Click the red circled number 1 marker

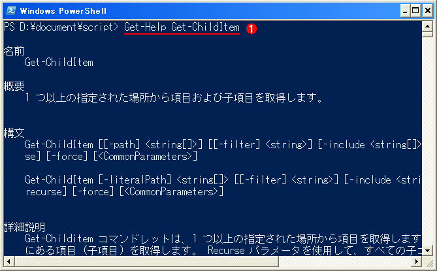[251, 29]
